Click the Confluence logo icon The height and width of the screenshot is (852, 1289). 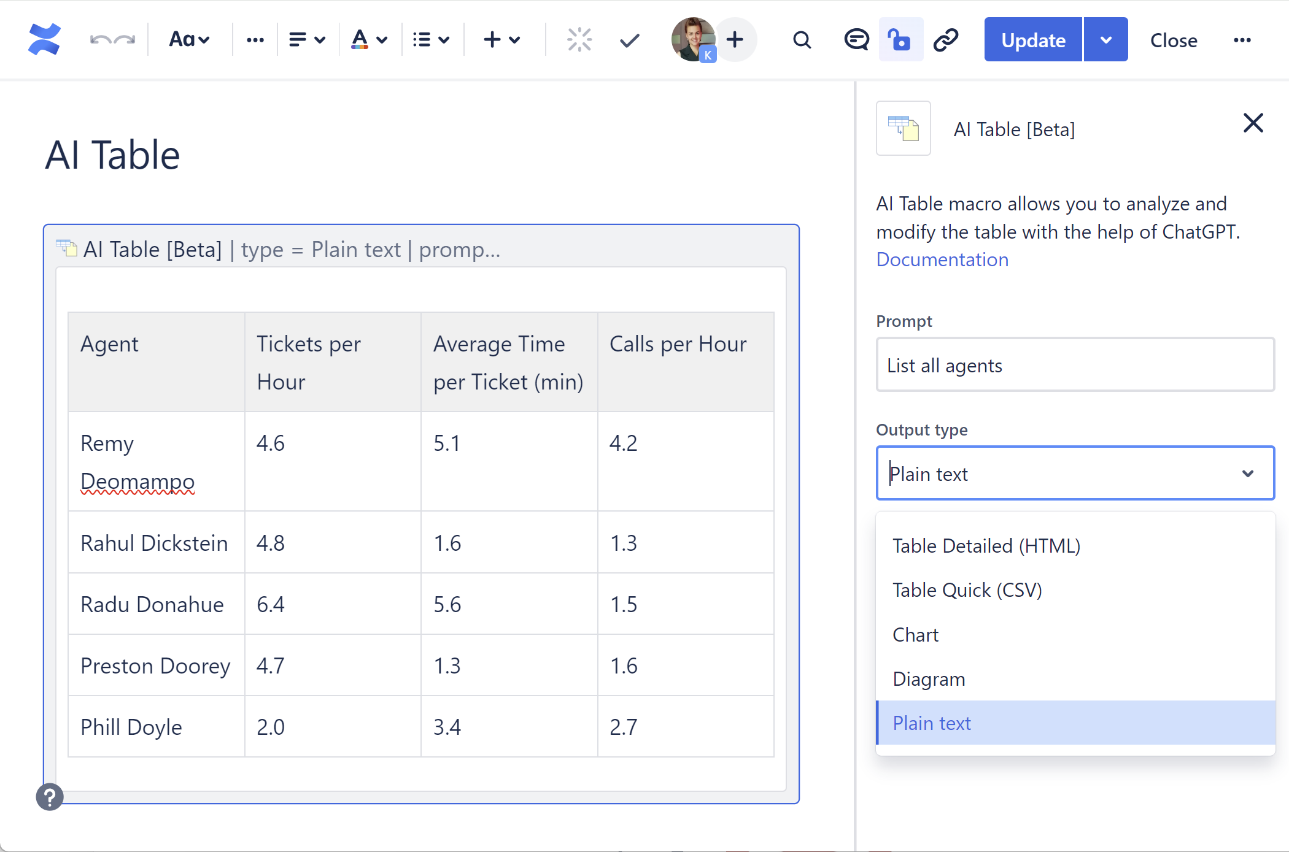pyautogui.click(x=44, y=40)
